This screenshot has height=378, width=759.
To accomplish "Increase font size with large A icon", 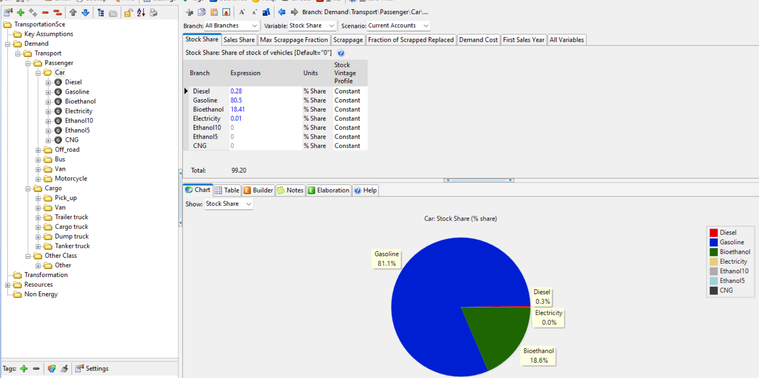I will (x=242, y=12).
